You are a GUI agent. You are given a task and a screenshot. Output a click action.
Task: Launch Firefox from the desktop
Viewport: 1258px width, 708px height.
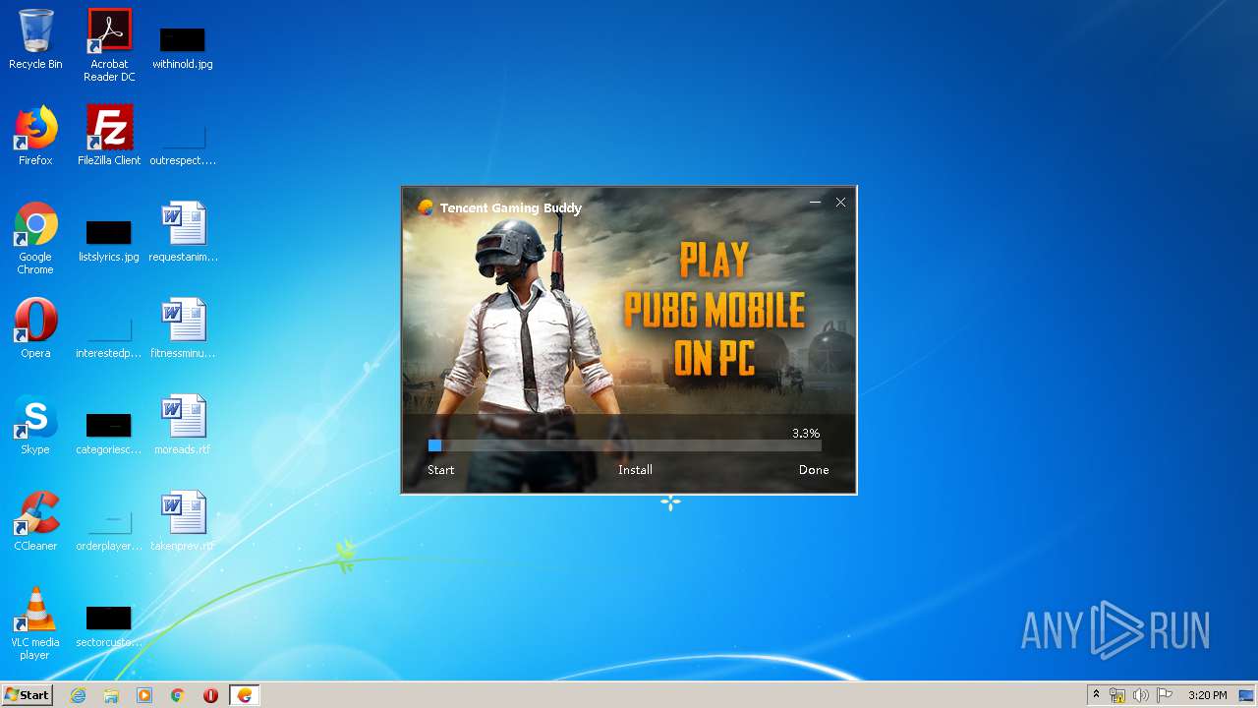click(35, 136)
